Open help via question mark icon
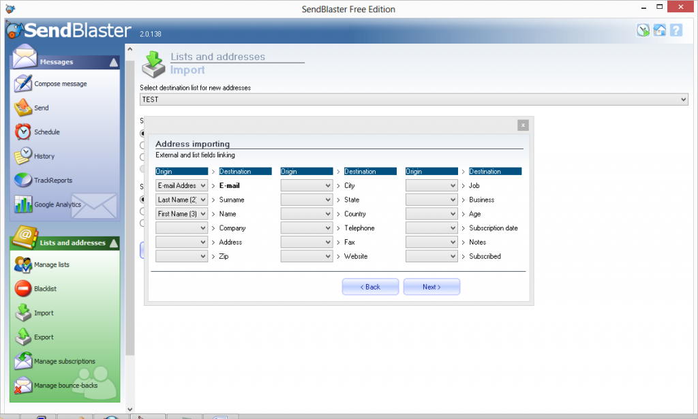Image resolution: width=698 pixels, height=419 pixels. [676, 30]
